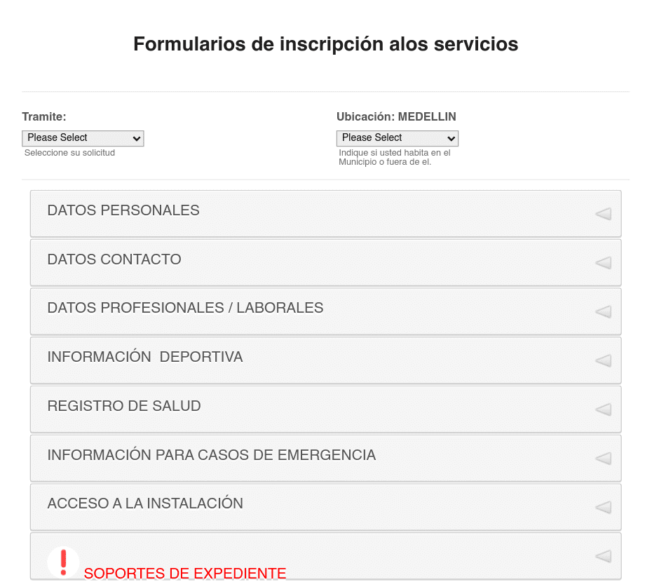This screenshot has height=582, width=652.
Task: Click arrow icon on CASOS DE EMERGENCIA row
Action: 603,458
